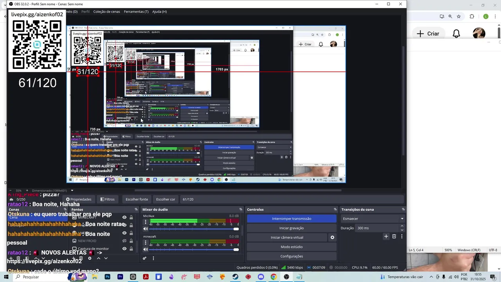Click Escolher cor button
501x282 pixels.
[x=166, y=199]
